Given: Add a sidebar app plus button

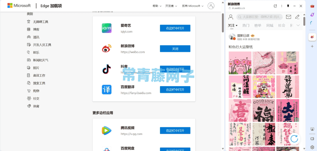Looking at the screenshot, I should click(x=312, y=46).
